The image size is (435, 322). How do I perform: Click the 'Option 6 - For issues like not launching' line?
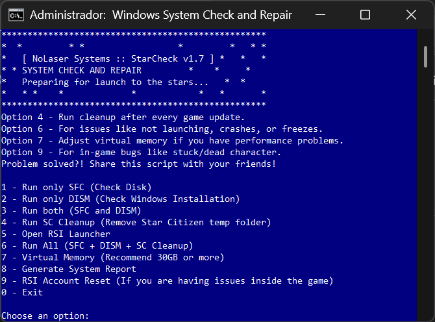[x=162, y=129]
